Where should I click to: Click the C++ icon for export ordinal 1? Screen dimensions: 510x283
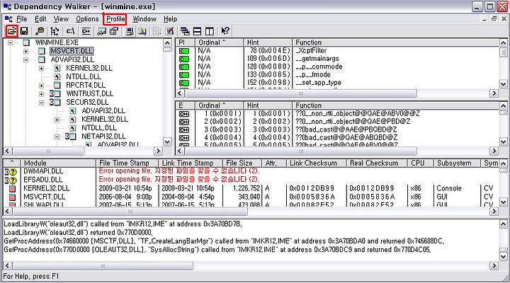[x=183, y=114]
